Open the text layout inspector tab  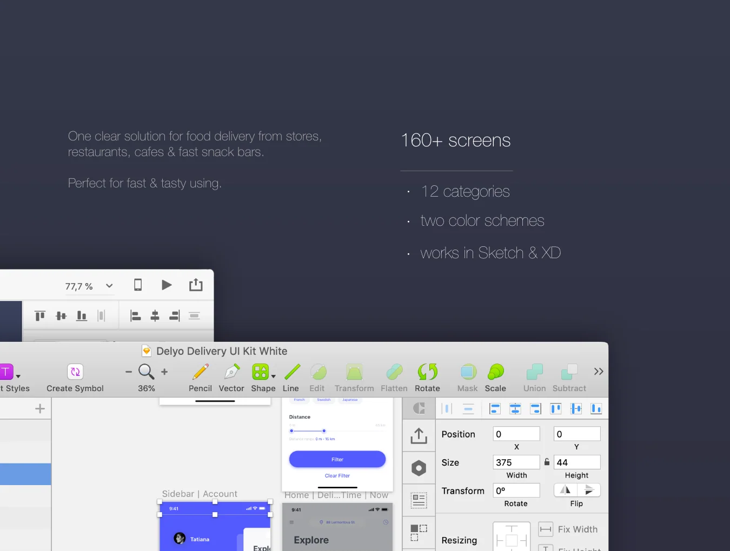click(419, 500)
